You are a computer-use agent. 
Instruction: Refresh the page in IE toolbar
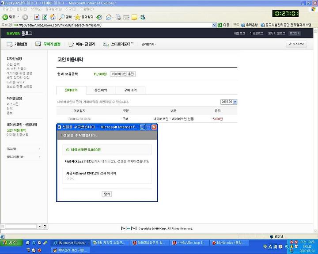pyautogui.click(x=45, y=17)
